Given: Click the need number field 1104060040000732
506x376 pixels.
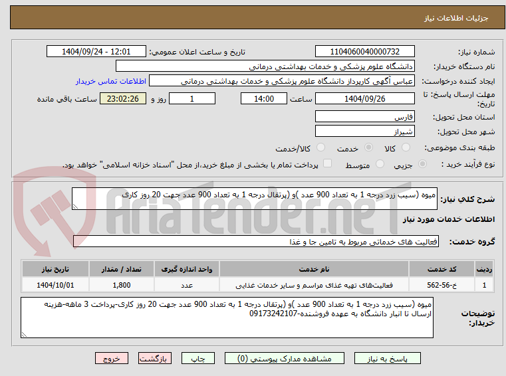Looking at the screenshot, I should 364,52.
